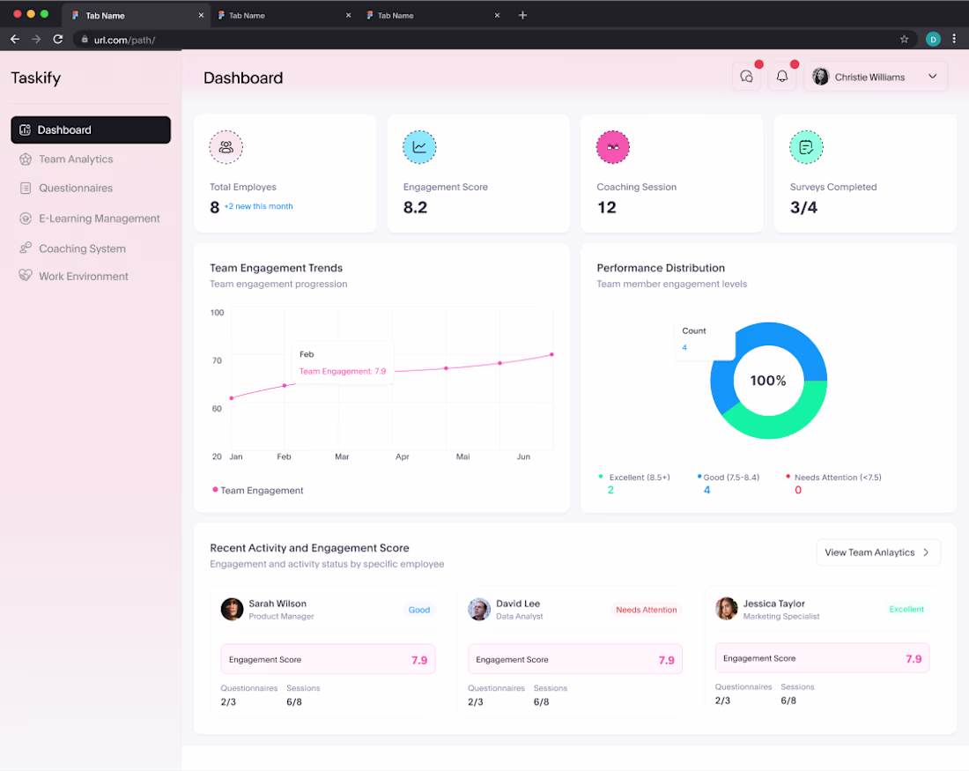Click chevron in View Team Analytics
The height and width of the screenshot is (771, 969).
[926, 552]
